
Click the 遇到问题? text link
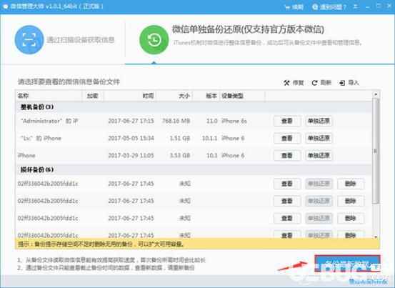point(333,7)
